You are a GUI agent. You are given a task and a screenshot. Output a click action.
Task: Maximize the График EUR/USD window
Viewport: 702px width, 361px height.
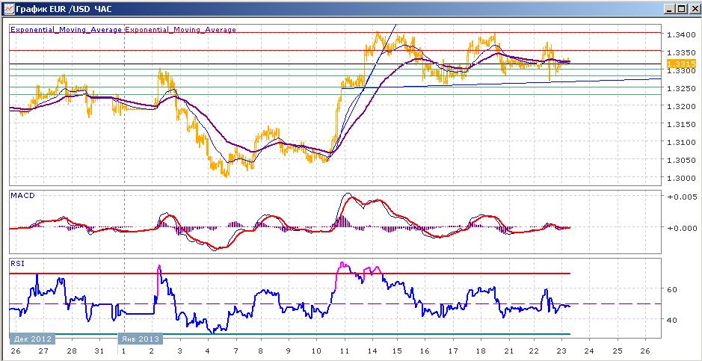tap(680, 8)
